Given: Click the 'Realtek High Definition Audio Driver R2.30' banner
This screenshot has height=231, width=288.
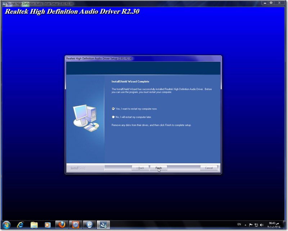Looking at the screenshot, I should point(72,12).
